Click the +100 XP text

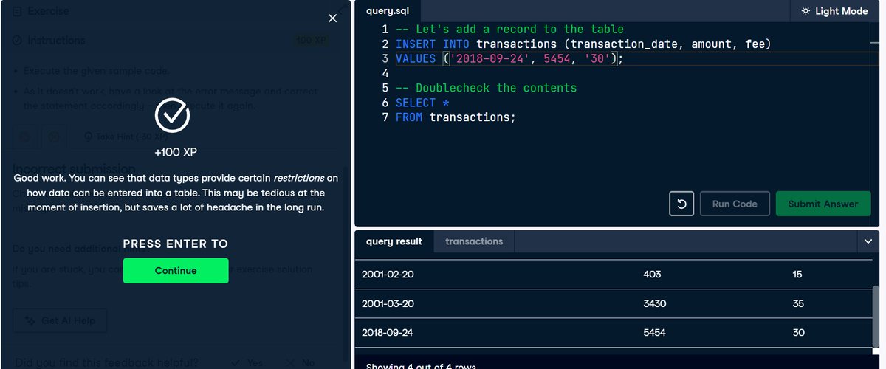point(176,152)
